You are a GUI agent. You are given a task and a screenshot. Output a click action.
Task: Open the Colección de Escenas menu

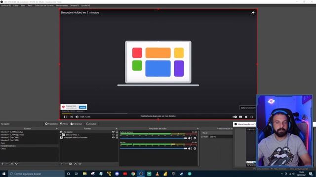pyautogui.click(x=44, y=5)
